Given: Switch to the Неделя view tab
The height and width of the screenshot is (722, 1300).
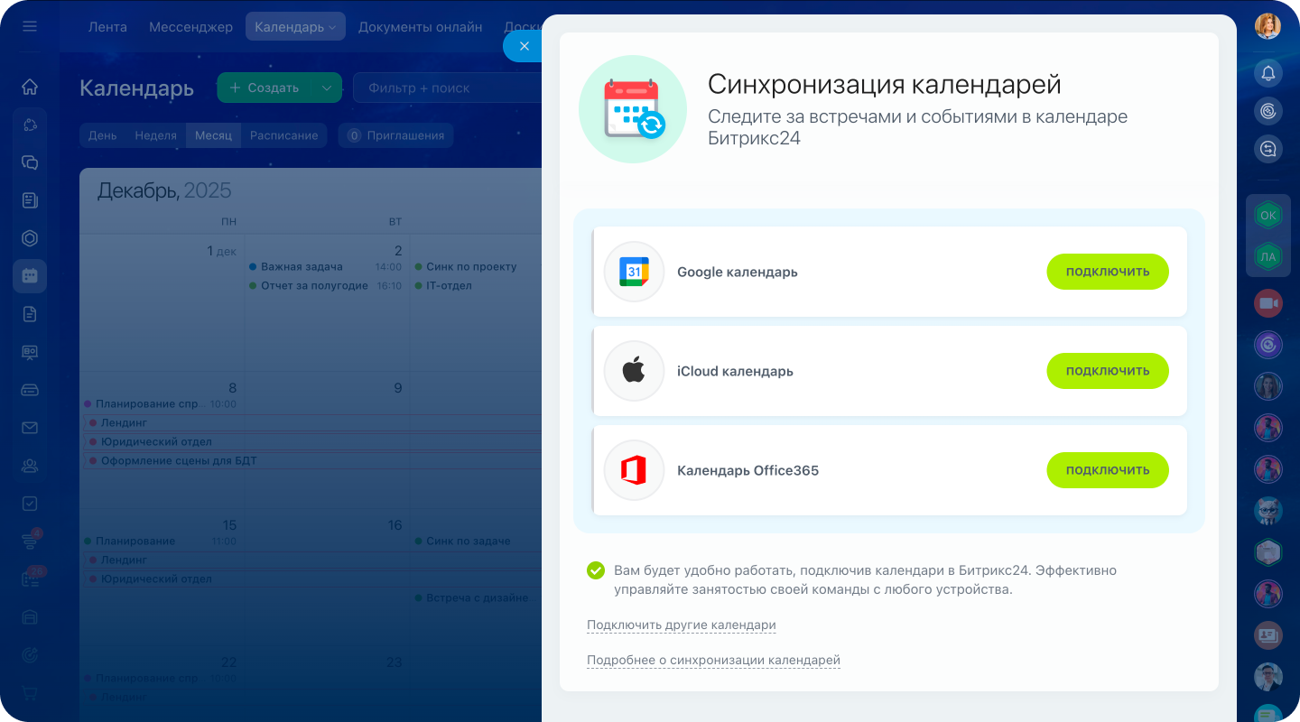Looking at the screenshot, I should [x=155, y=135].
